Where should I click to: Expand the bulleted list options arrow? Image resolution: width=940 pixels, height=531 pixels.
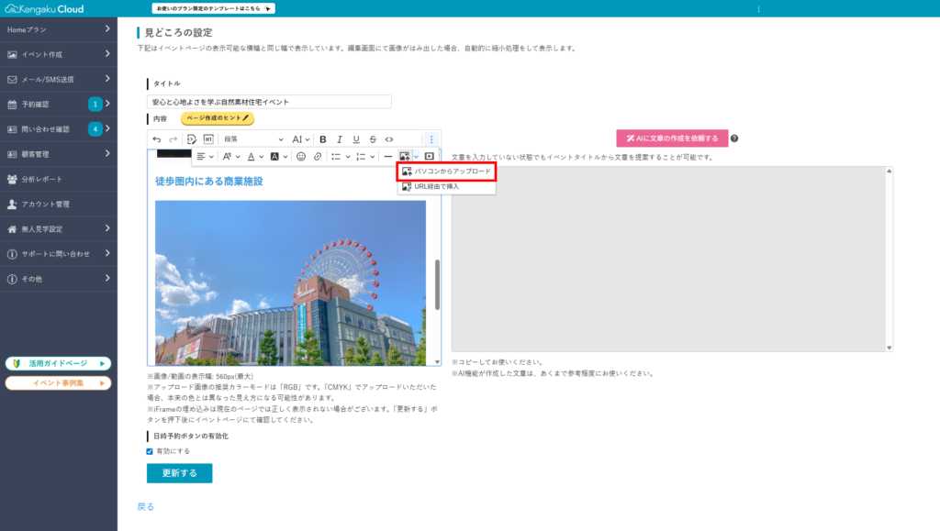(349, 157)
